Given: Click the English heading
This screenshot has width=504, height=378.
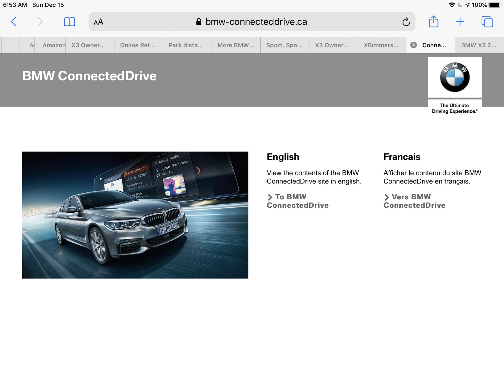Looking at the screenshot, I should point(283,157).
